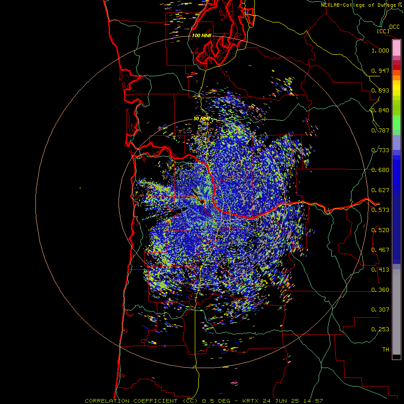Pick the bright green swatch on the color bar

(x=396, y=123)
